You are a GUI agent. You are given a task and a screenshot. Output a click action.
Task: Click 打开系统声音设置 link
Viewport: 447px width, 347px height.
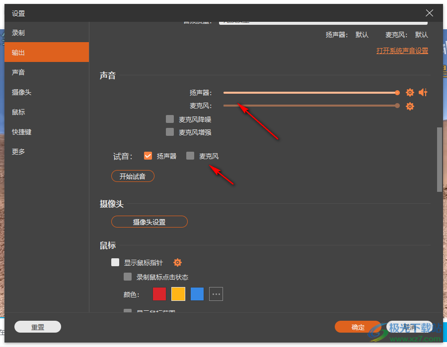402,51
